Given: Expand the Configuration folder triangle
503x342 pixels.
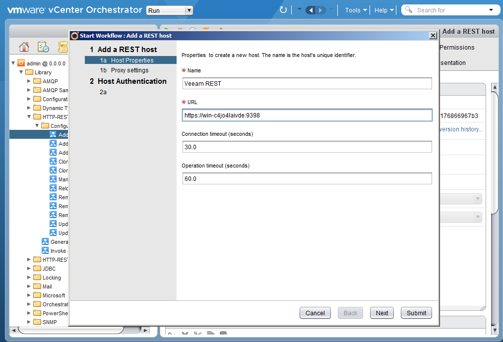Looking at the screenshot, I should click(29, 99).
